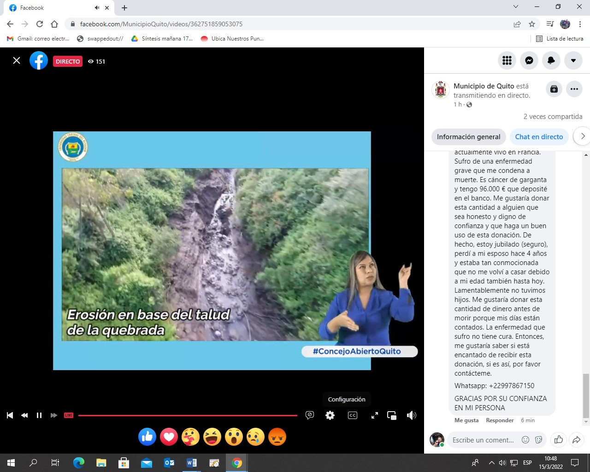Reload the current page
Screen dimensions: 590x472
pyautogui.click(x=40, y=24)
